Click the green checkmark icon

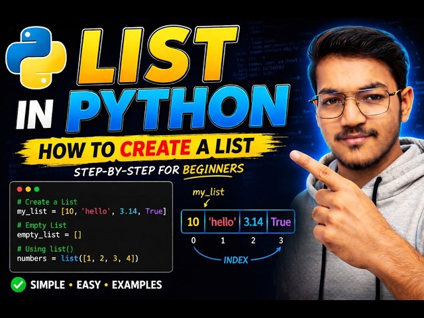pyautogui.click(x=18, y=285)
